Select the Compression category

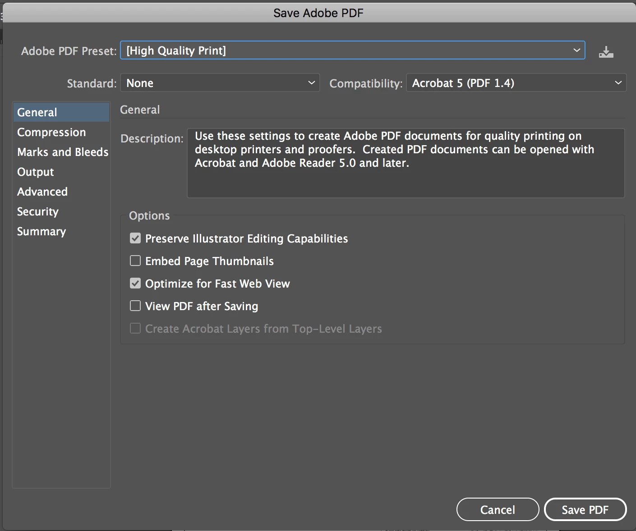click(61, 132)
